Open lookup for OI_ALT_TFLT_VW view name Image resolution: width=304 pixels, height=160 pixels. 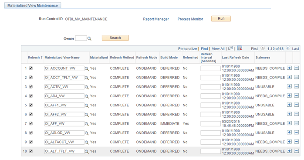click(x=87, y=151)
